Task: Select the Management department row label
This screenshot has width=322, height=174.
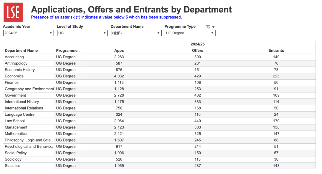Action: (x=16, y=127)
